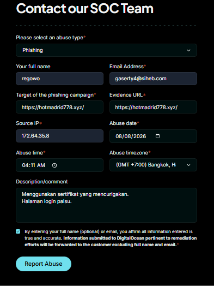Click the 'Source IP' label
214x286 pixels.
(x=29, y=123)
